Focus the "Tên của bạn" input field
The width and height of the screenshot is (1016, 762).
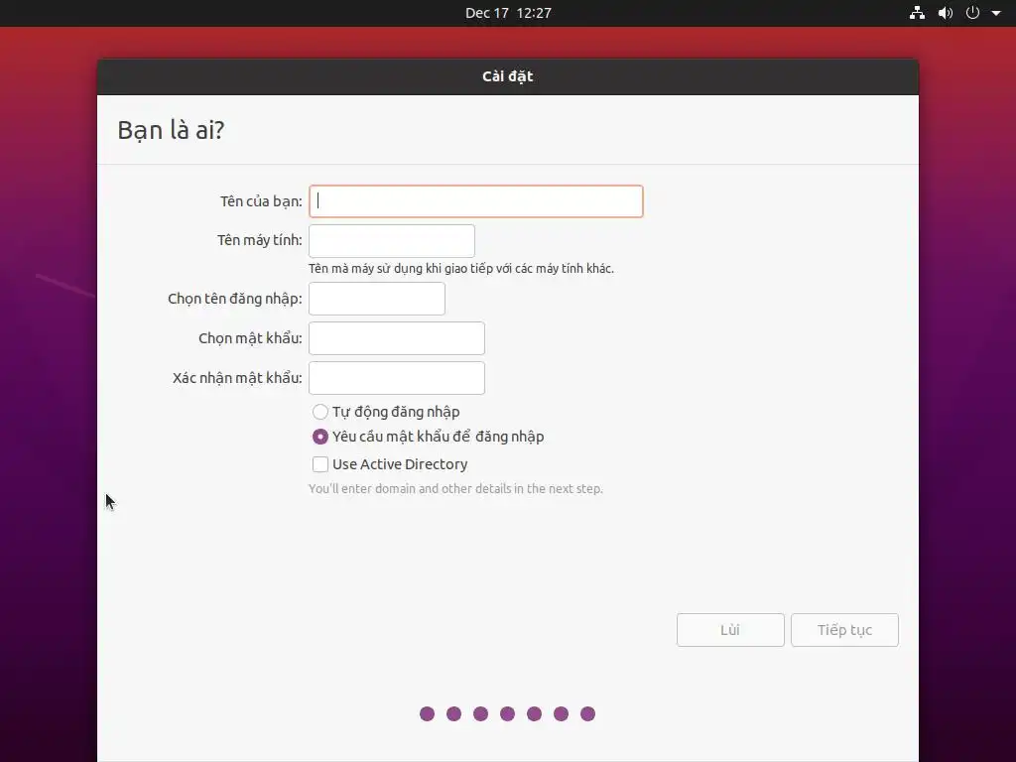point(476,200)
